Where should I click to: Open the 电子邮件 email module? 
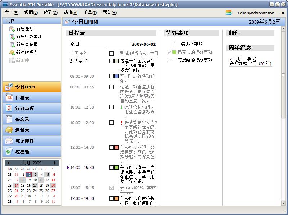coord(32,141)
